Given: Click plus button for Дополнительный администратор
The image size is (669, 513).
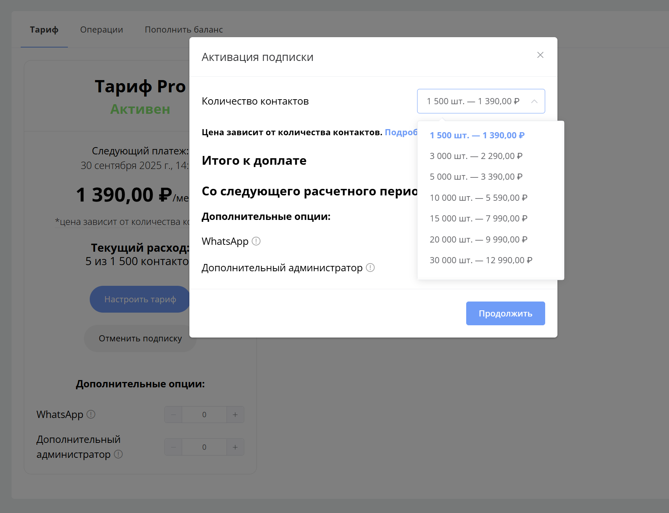Looking at the screenshot, I should (x=235, y=447).
